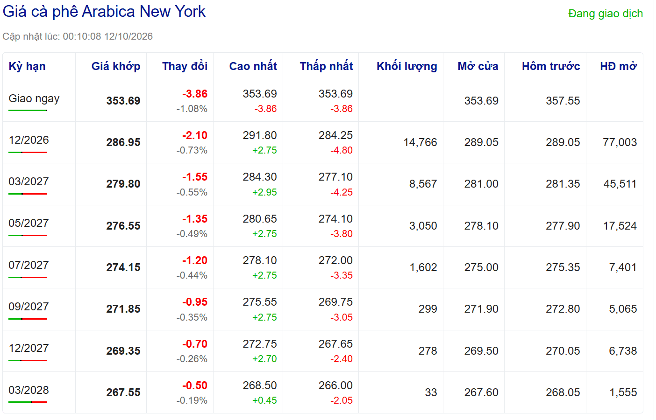Click the matched price 271.85
The image size is (656, 420).
tap(123, 309)
